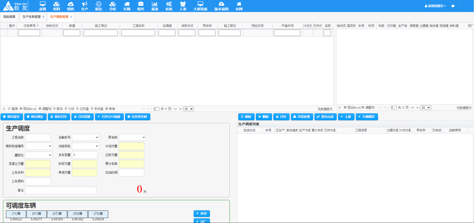Open the 车辆 vehicles module
Viewport: 474px width, 223px height.
127,6
